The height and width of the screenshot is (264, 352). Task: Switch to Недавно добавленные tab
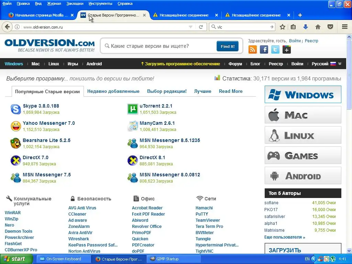pos(113,91)
